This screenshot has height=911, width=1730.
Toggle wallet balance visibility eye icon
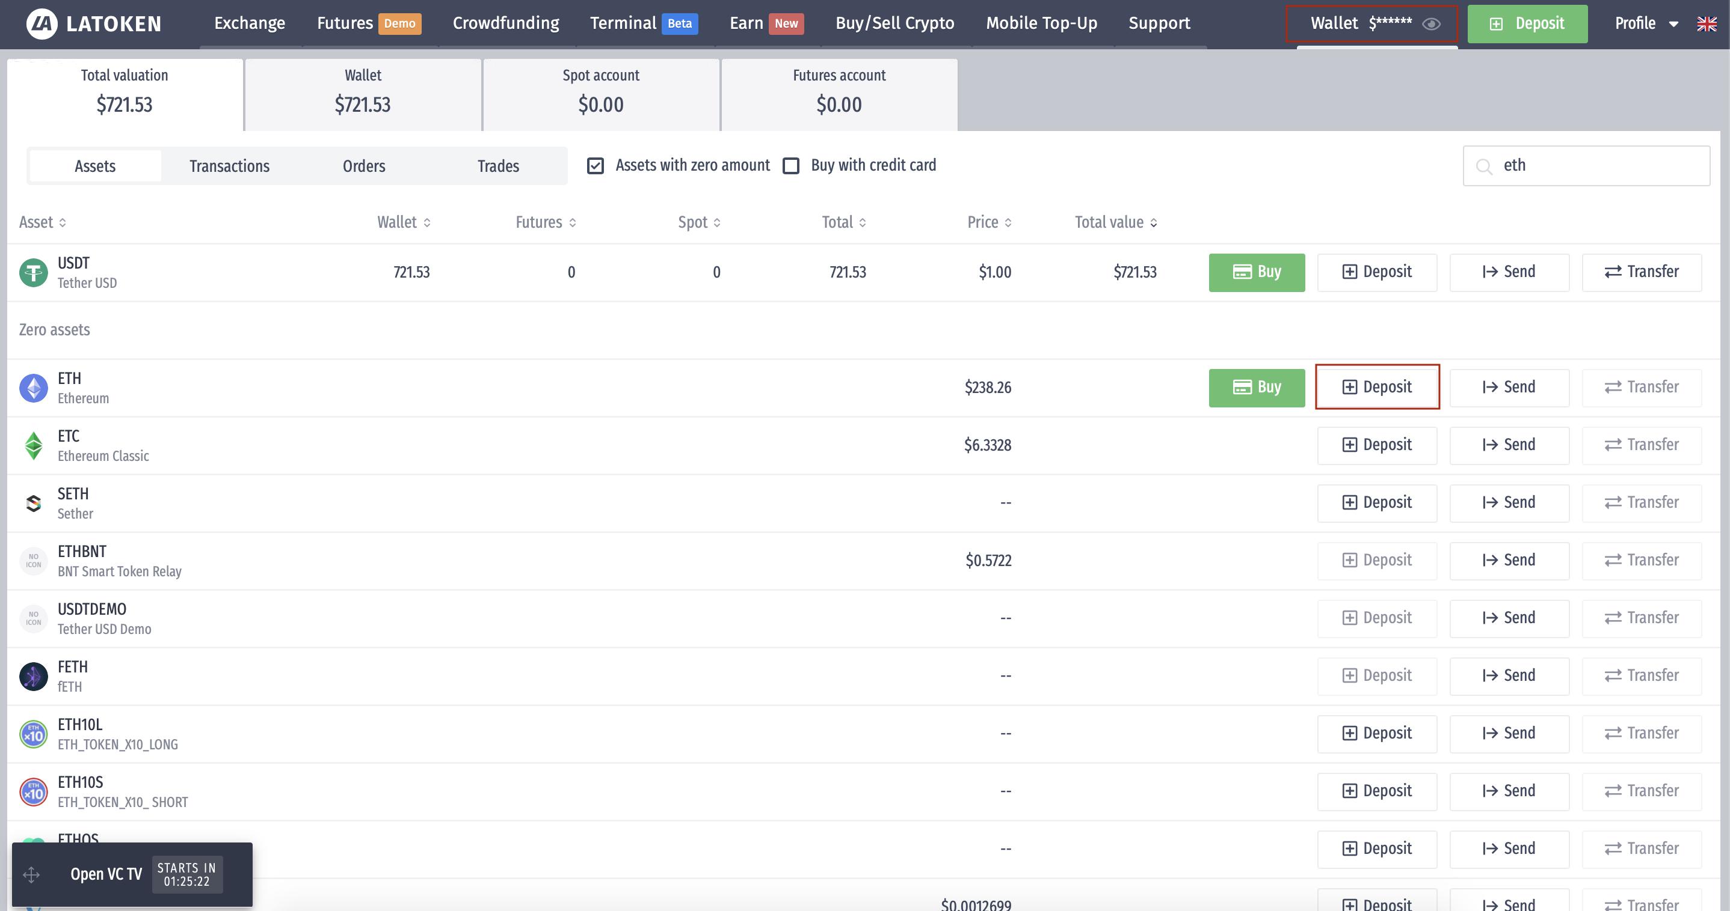click(1430, 24)
